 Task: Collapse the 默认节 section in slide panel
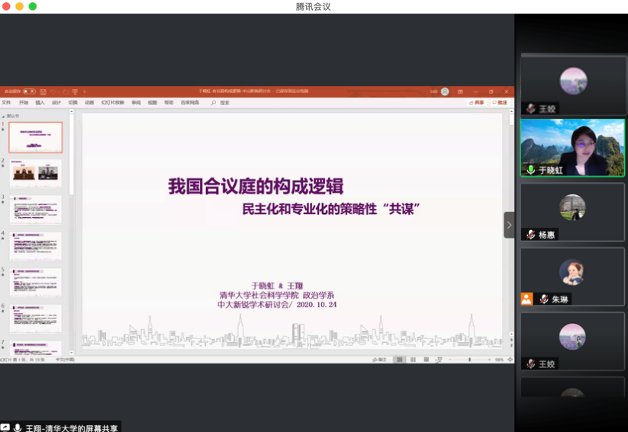point(3,116)
